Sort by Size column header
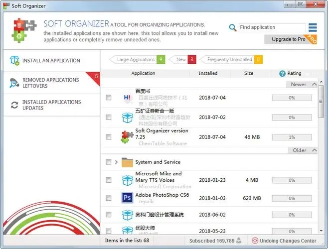 point(249,73)
